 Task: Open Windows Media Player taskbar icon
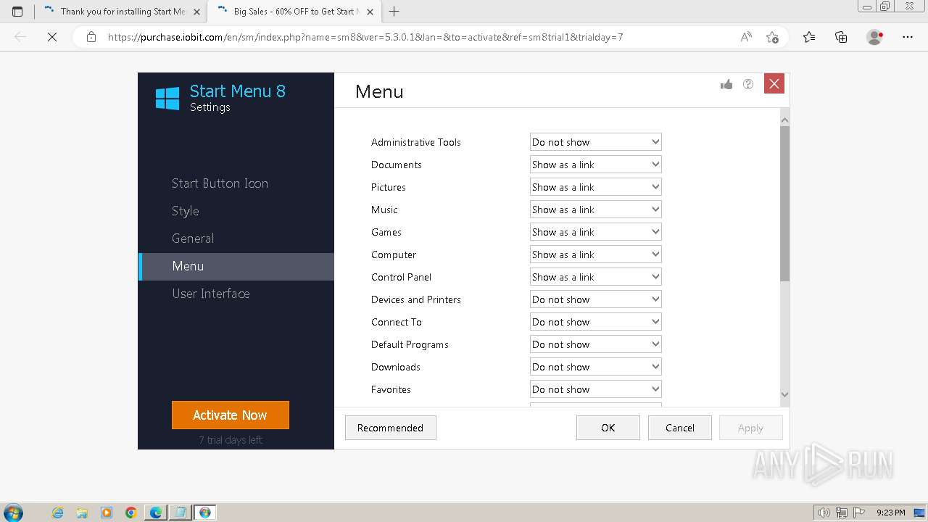[x=107, y=513]
